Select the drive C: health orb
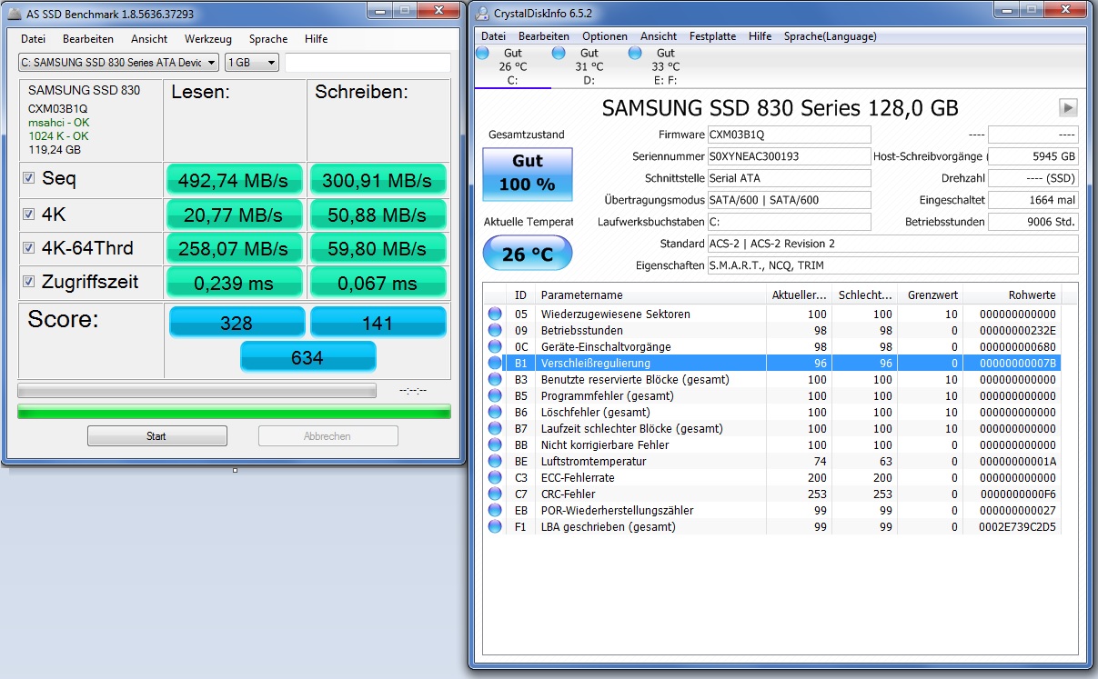Viewport: 1098px width, 679px height. tap(482, 53)
